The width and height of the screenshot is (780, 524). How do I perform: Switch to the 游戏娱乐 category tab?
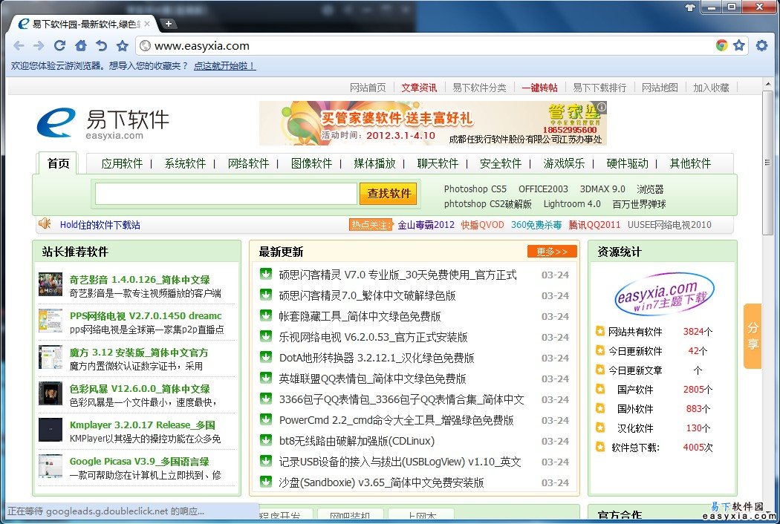(564, 163)
